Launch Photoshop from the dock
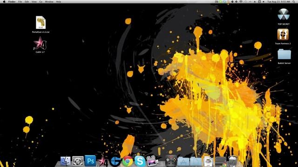 pos(90,161)
